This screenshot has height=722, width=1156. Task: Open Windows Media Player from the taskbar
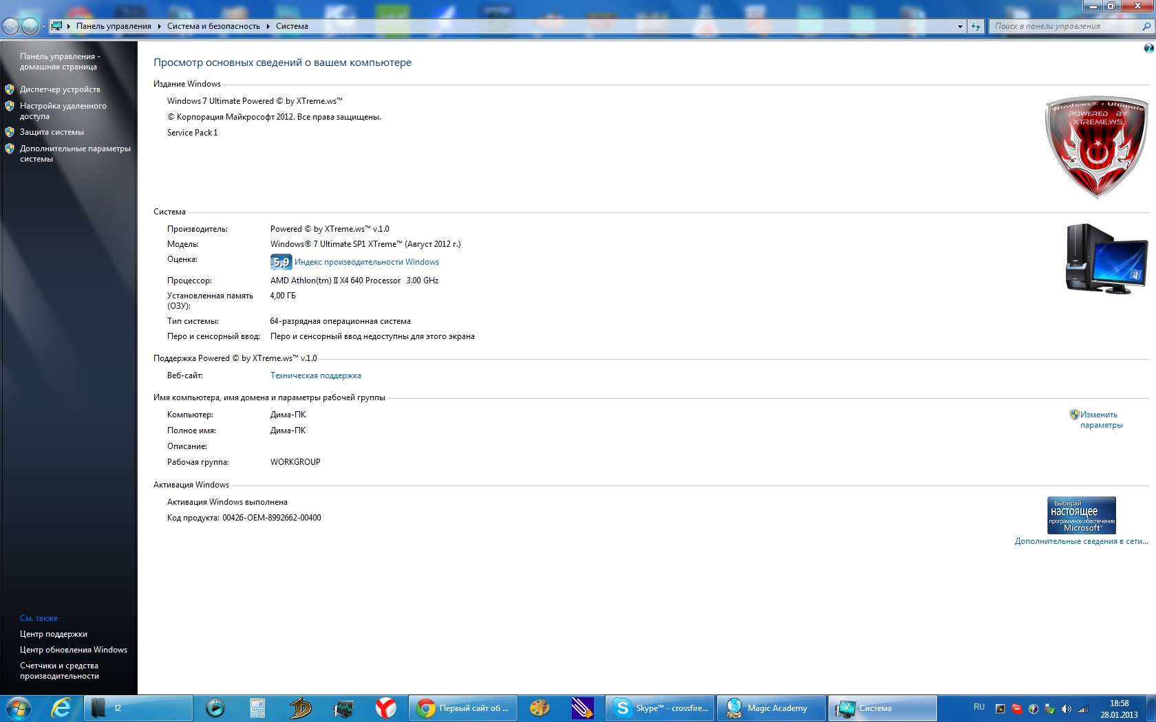tap(215, 708)
